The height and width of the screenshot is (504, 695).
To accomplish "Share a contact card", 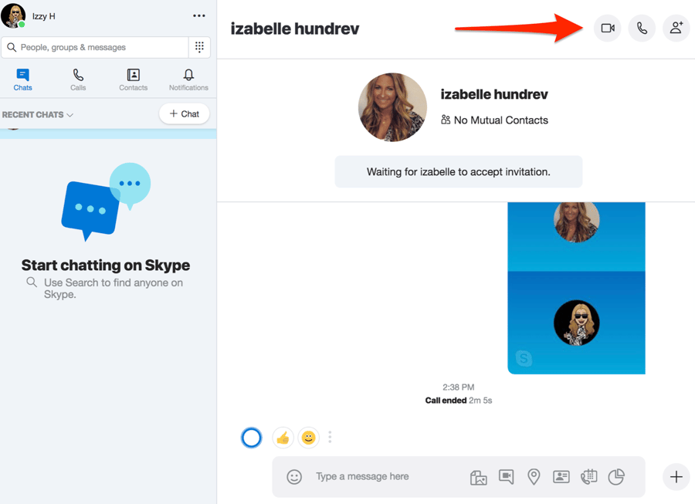I will (x=561, y=477).
